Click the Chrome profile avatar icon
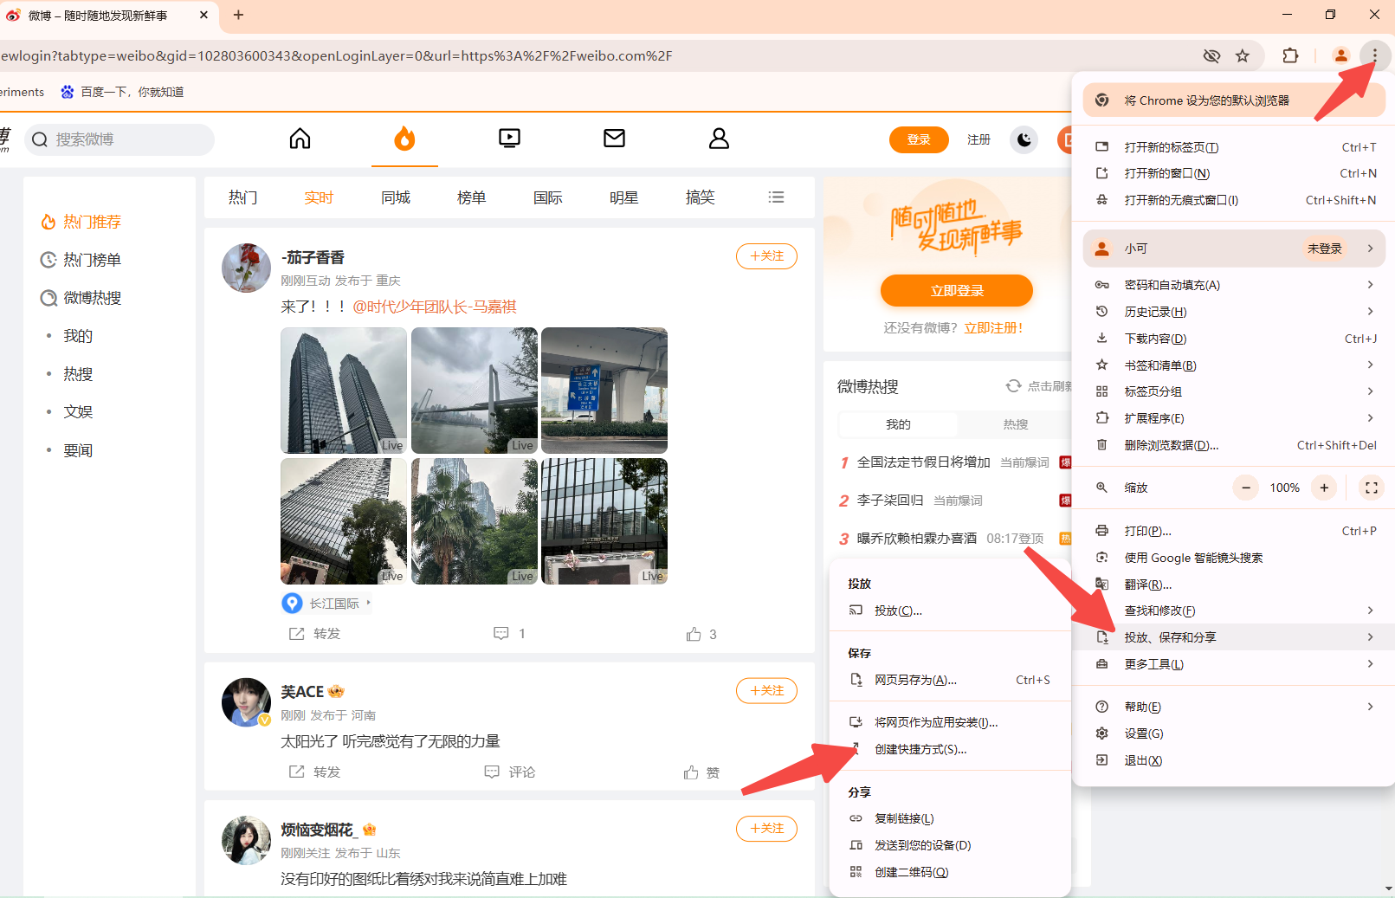This screenshot has width=1395, height=898. tap(1340, 55)
